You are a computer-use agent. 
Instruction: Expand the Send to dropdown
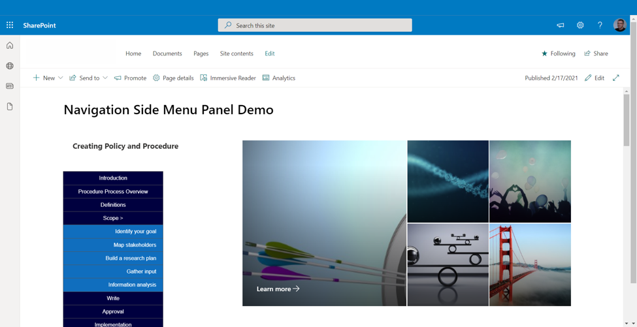(x=105, y=78)
